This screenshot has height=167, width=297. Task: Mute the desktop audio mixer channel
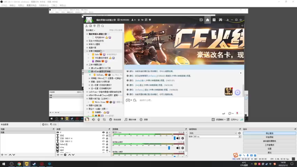(x=178, y=148)
